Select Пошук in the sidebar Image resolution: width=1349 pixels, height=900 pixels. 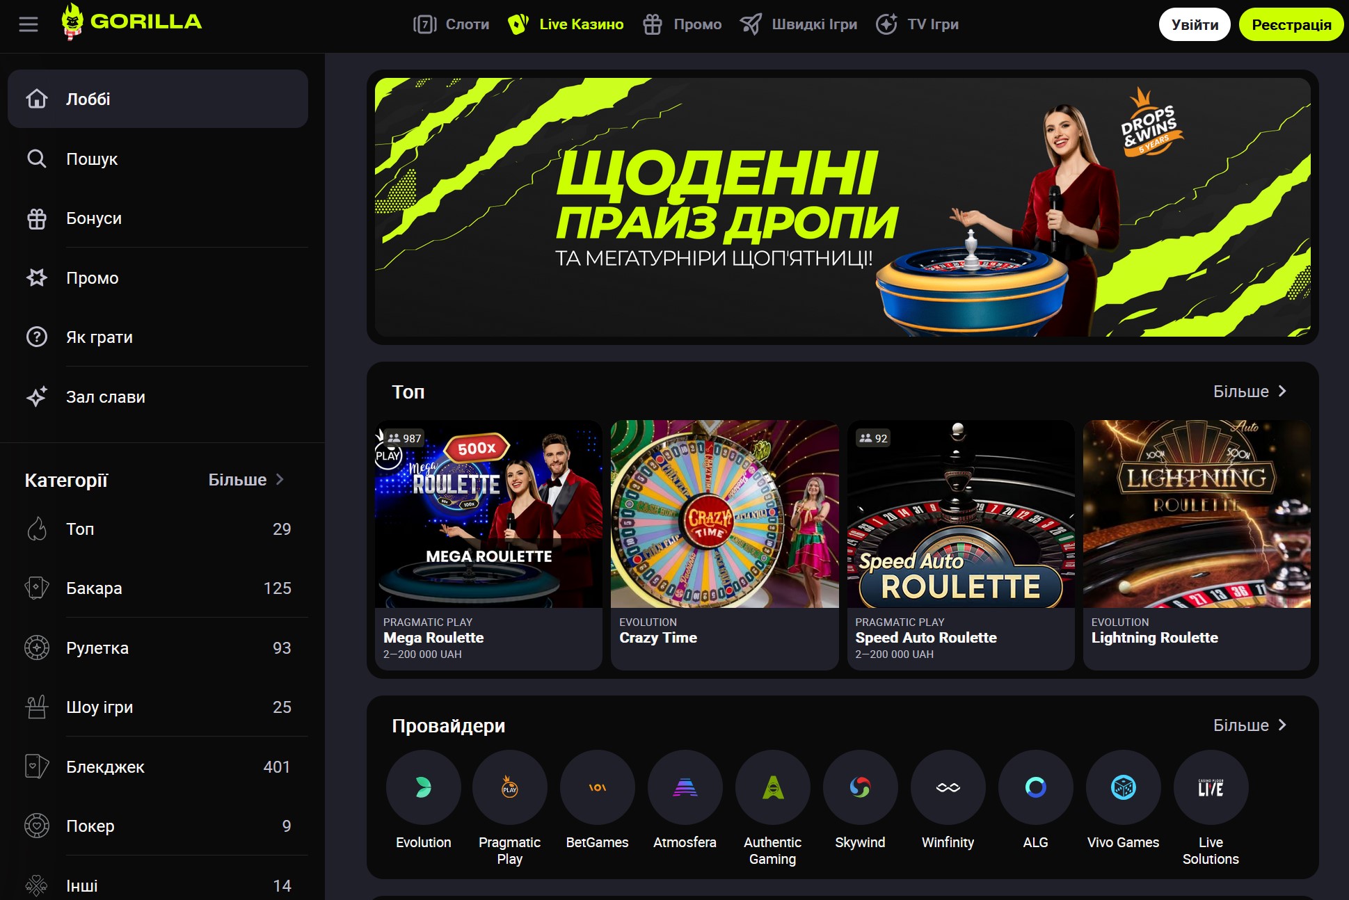point(92,159)
